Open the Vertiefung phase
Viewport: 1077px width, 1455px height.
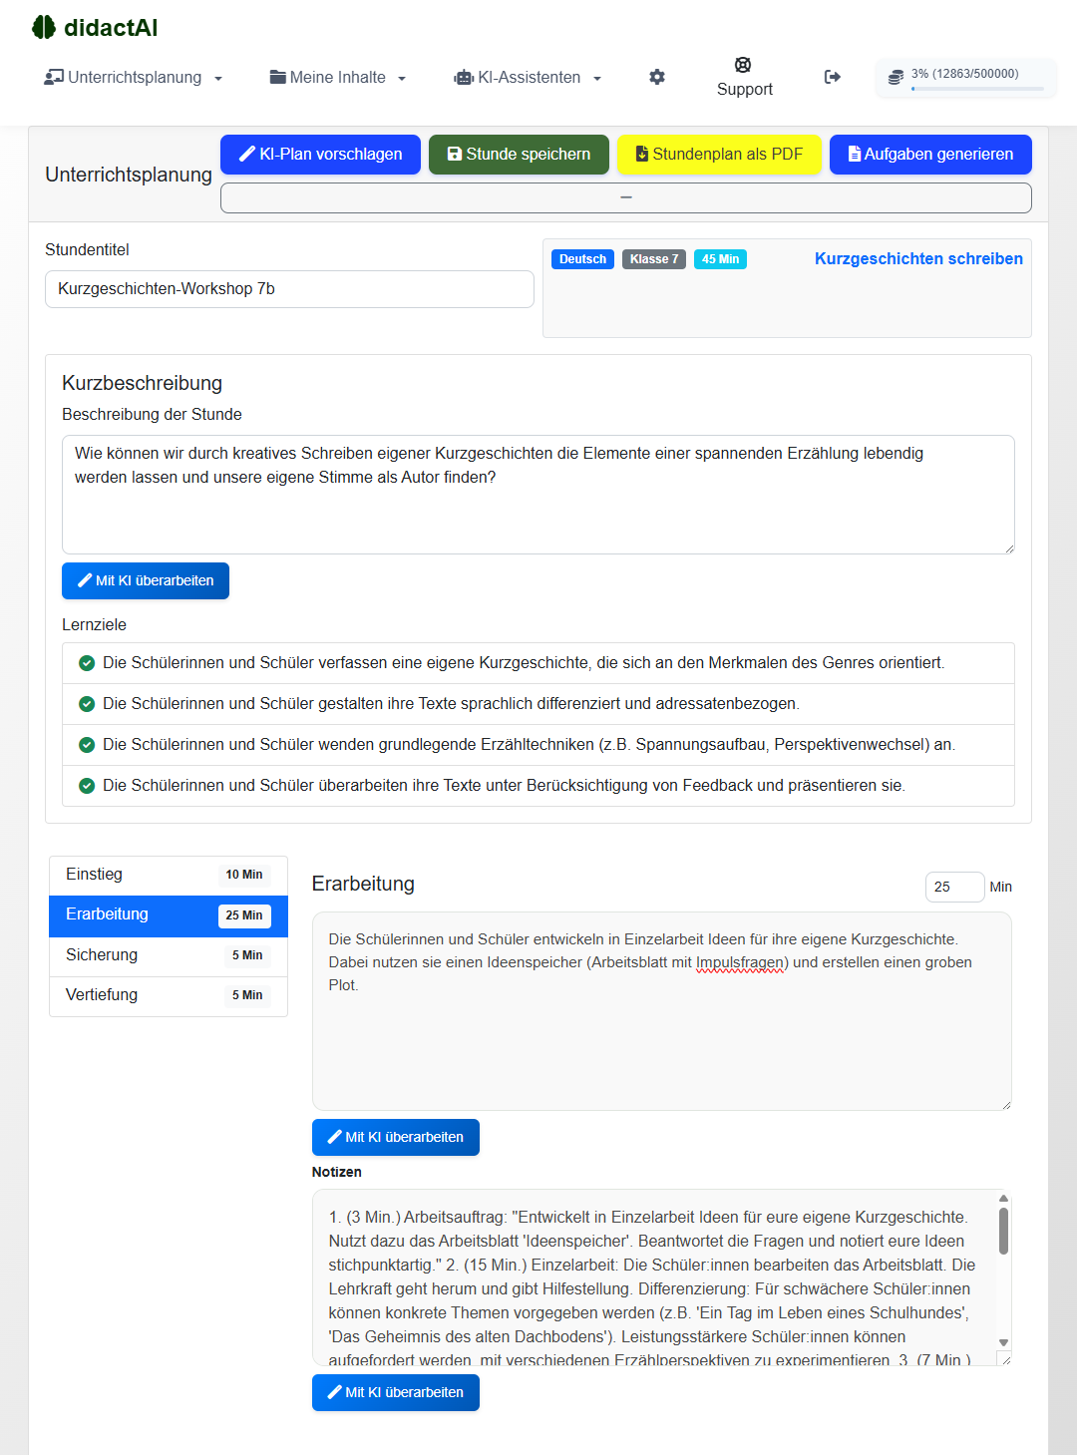click(x=168, y=995)
